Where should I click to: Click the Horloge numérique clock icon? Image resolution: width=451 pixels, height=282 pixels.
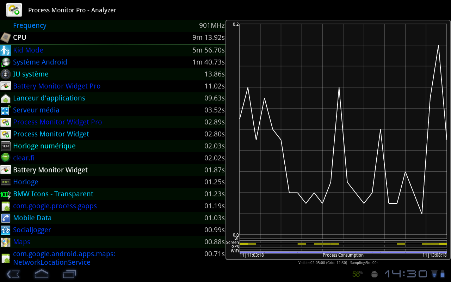[6, 146]
